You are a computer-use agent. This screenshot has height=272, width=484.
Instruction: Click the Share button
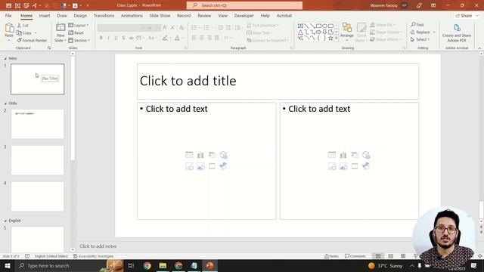click(464, 15)
